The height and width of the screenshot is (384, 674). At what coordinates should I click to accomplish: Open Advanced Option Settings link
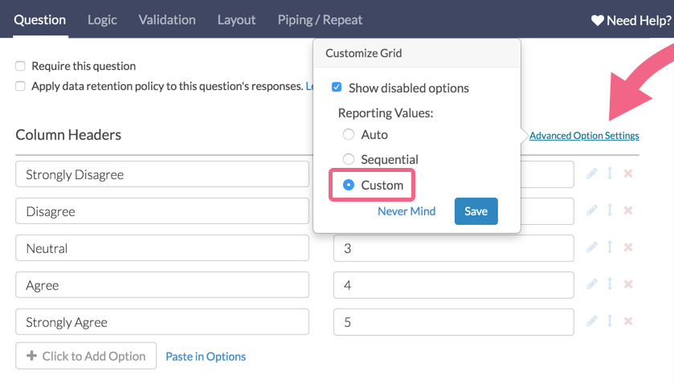[584, 136]
